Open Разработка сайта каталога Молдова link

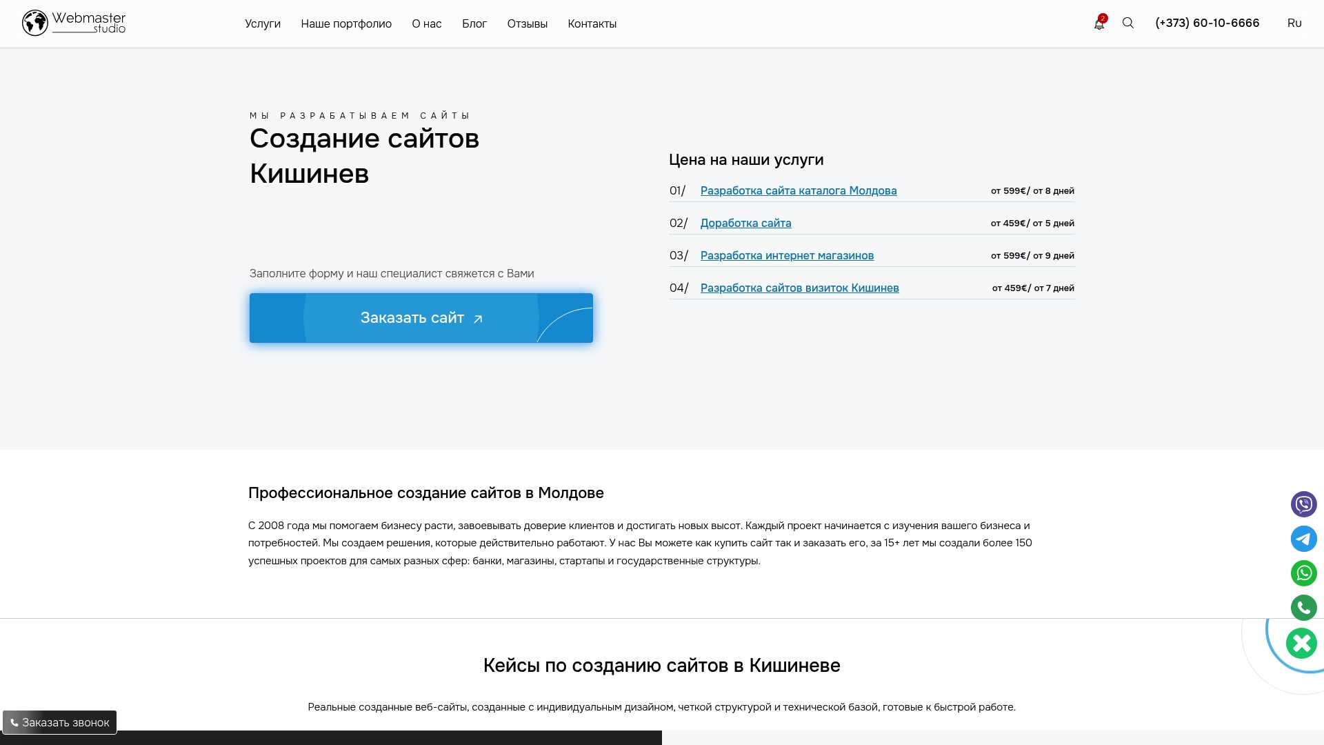(799, 190)
